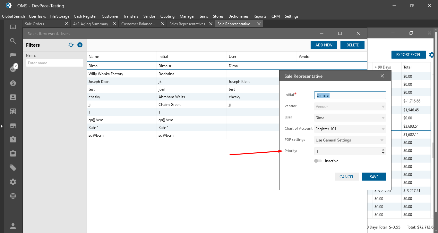Viewport: 438px width, 233px height.
Task: Refresh filters with the circular arrows icon
Action: (x=71, y=45)
